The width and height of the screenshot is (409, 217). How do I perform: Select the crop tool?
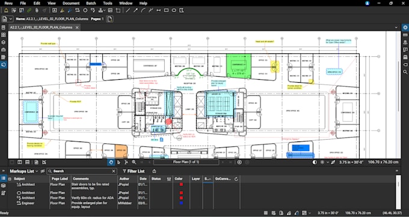click(118, 10)
